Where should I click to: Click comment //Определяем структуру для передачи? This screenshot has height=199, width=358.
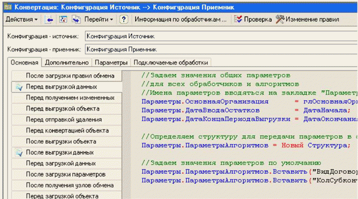click(249, 137)
